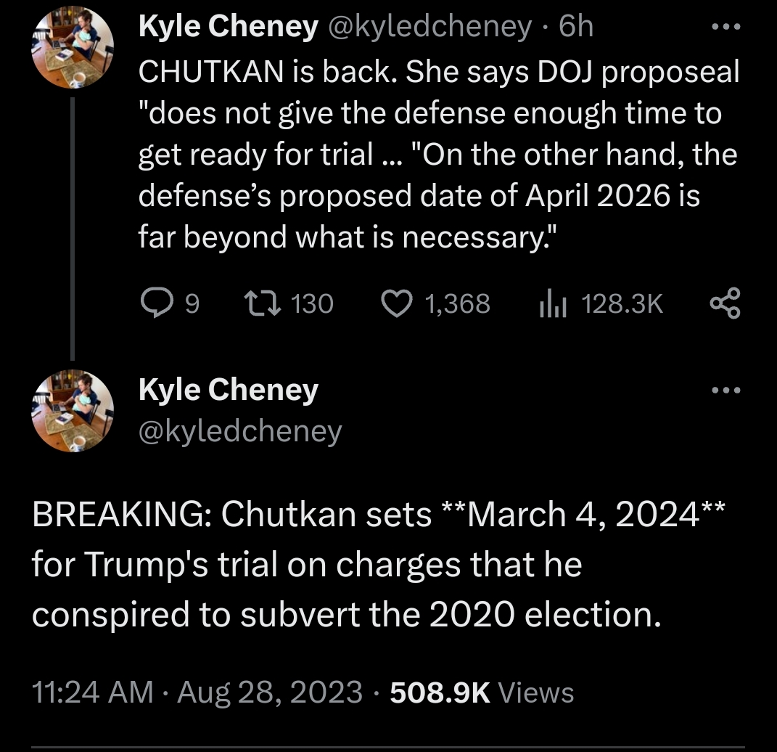Open more options on the 6h tweet
The image size is (777, 752).
click(x=725, y=27)
